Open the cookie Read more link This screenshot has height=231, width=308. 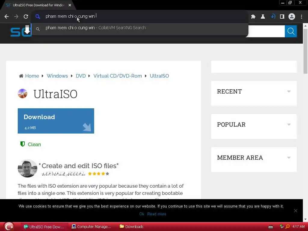click(157, 214)
